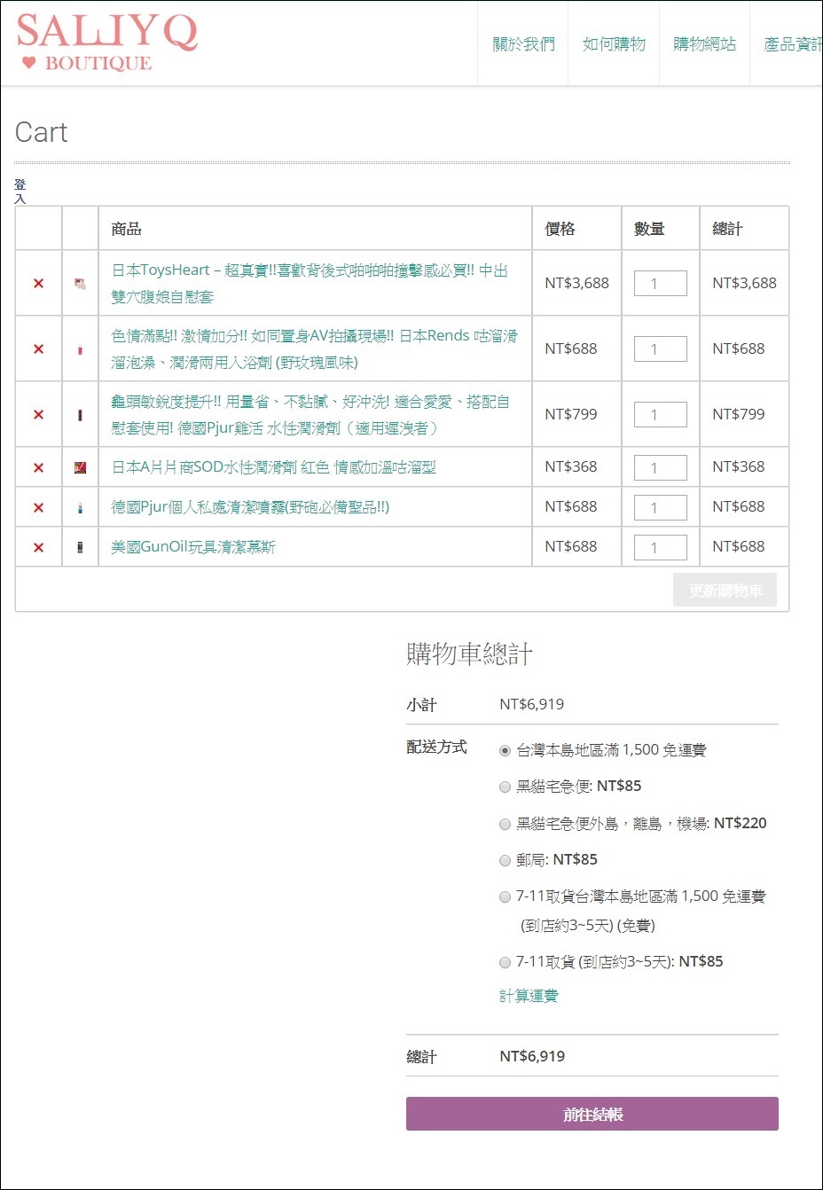823x1190 pixels.
Task: Delete the Pjur 水性潤滑劑 row
Action: [38, 415]
